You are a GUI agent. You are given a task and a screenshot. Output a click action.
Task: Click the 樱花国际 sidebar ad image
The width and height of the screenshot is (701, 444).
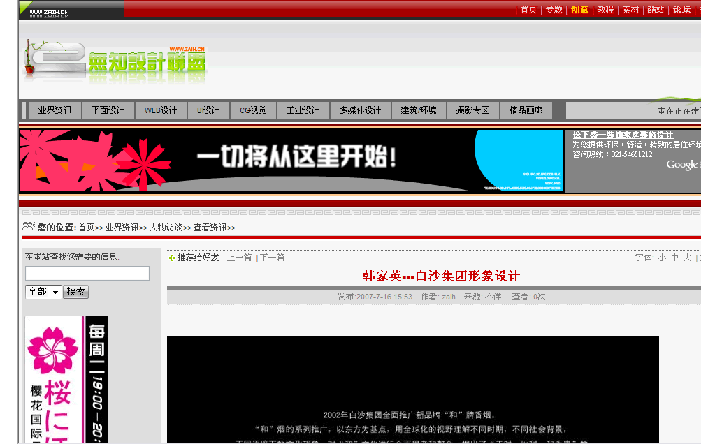pos(66,379)
